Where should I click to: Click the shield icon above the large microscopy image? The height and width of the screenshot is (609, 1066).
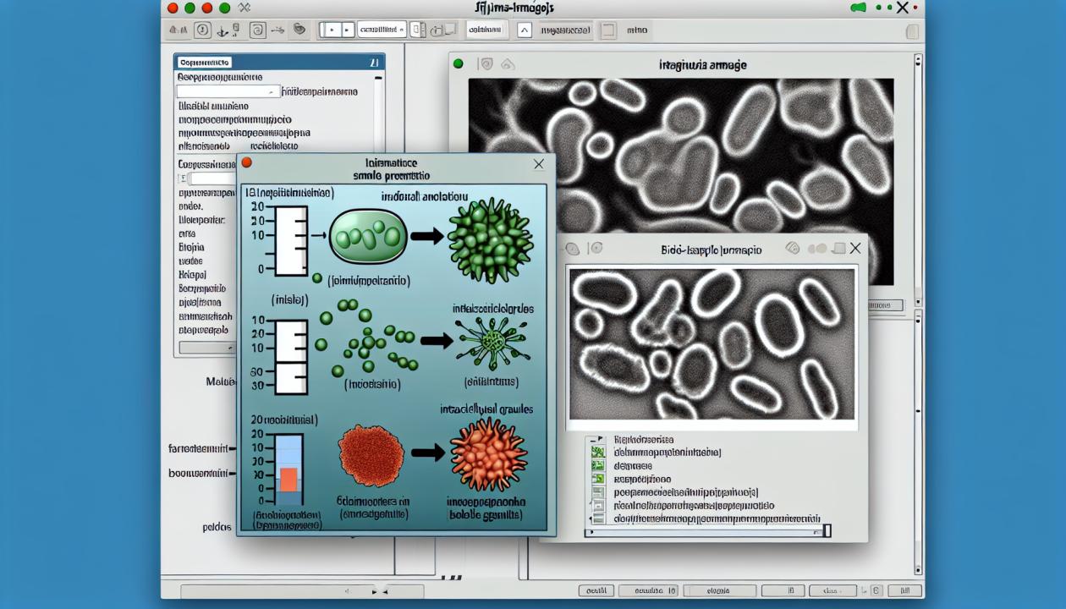[486, 63]
